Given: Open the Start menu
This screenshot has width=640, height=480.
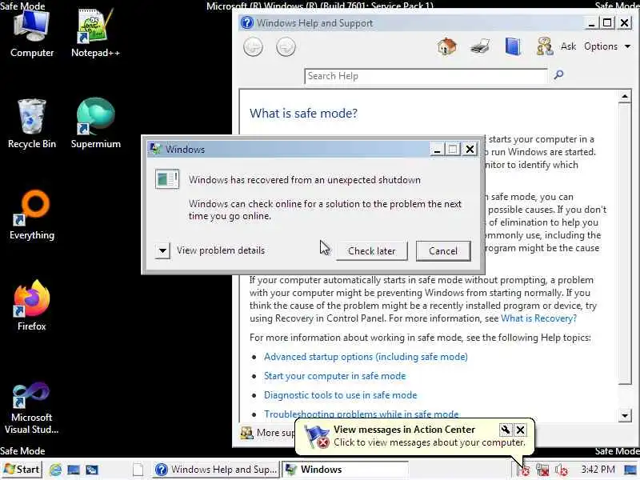Looking at the screenshot, I should 22,470.
